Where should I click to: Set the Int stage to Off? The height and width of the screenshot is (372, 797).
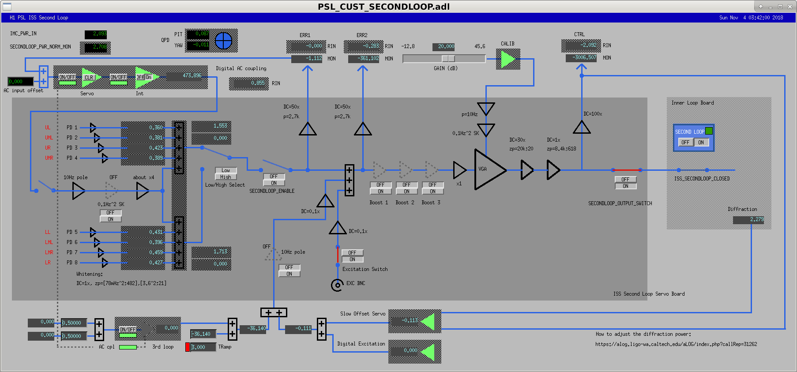[140, 77]
